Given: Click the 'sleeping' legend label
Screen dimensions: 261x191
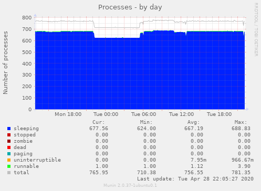Looking at the screenshot, I should [26, 129].
